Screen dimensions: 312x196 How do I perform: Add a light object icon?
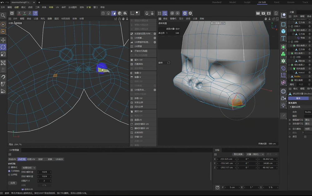283,105
